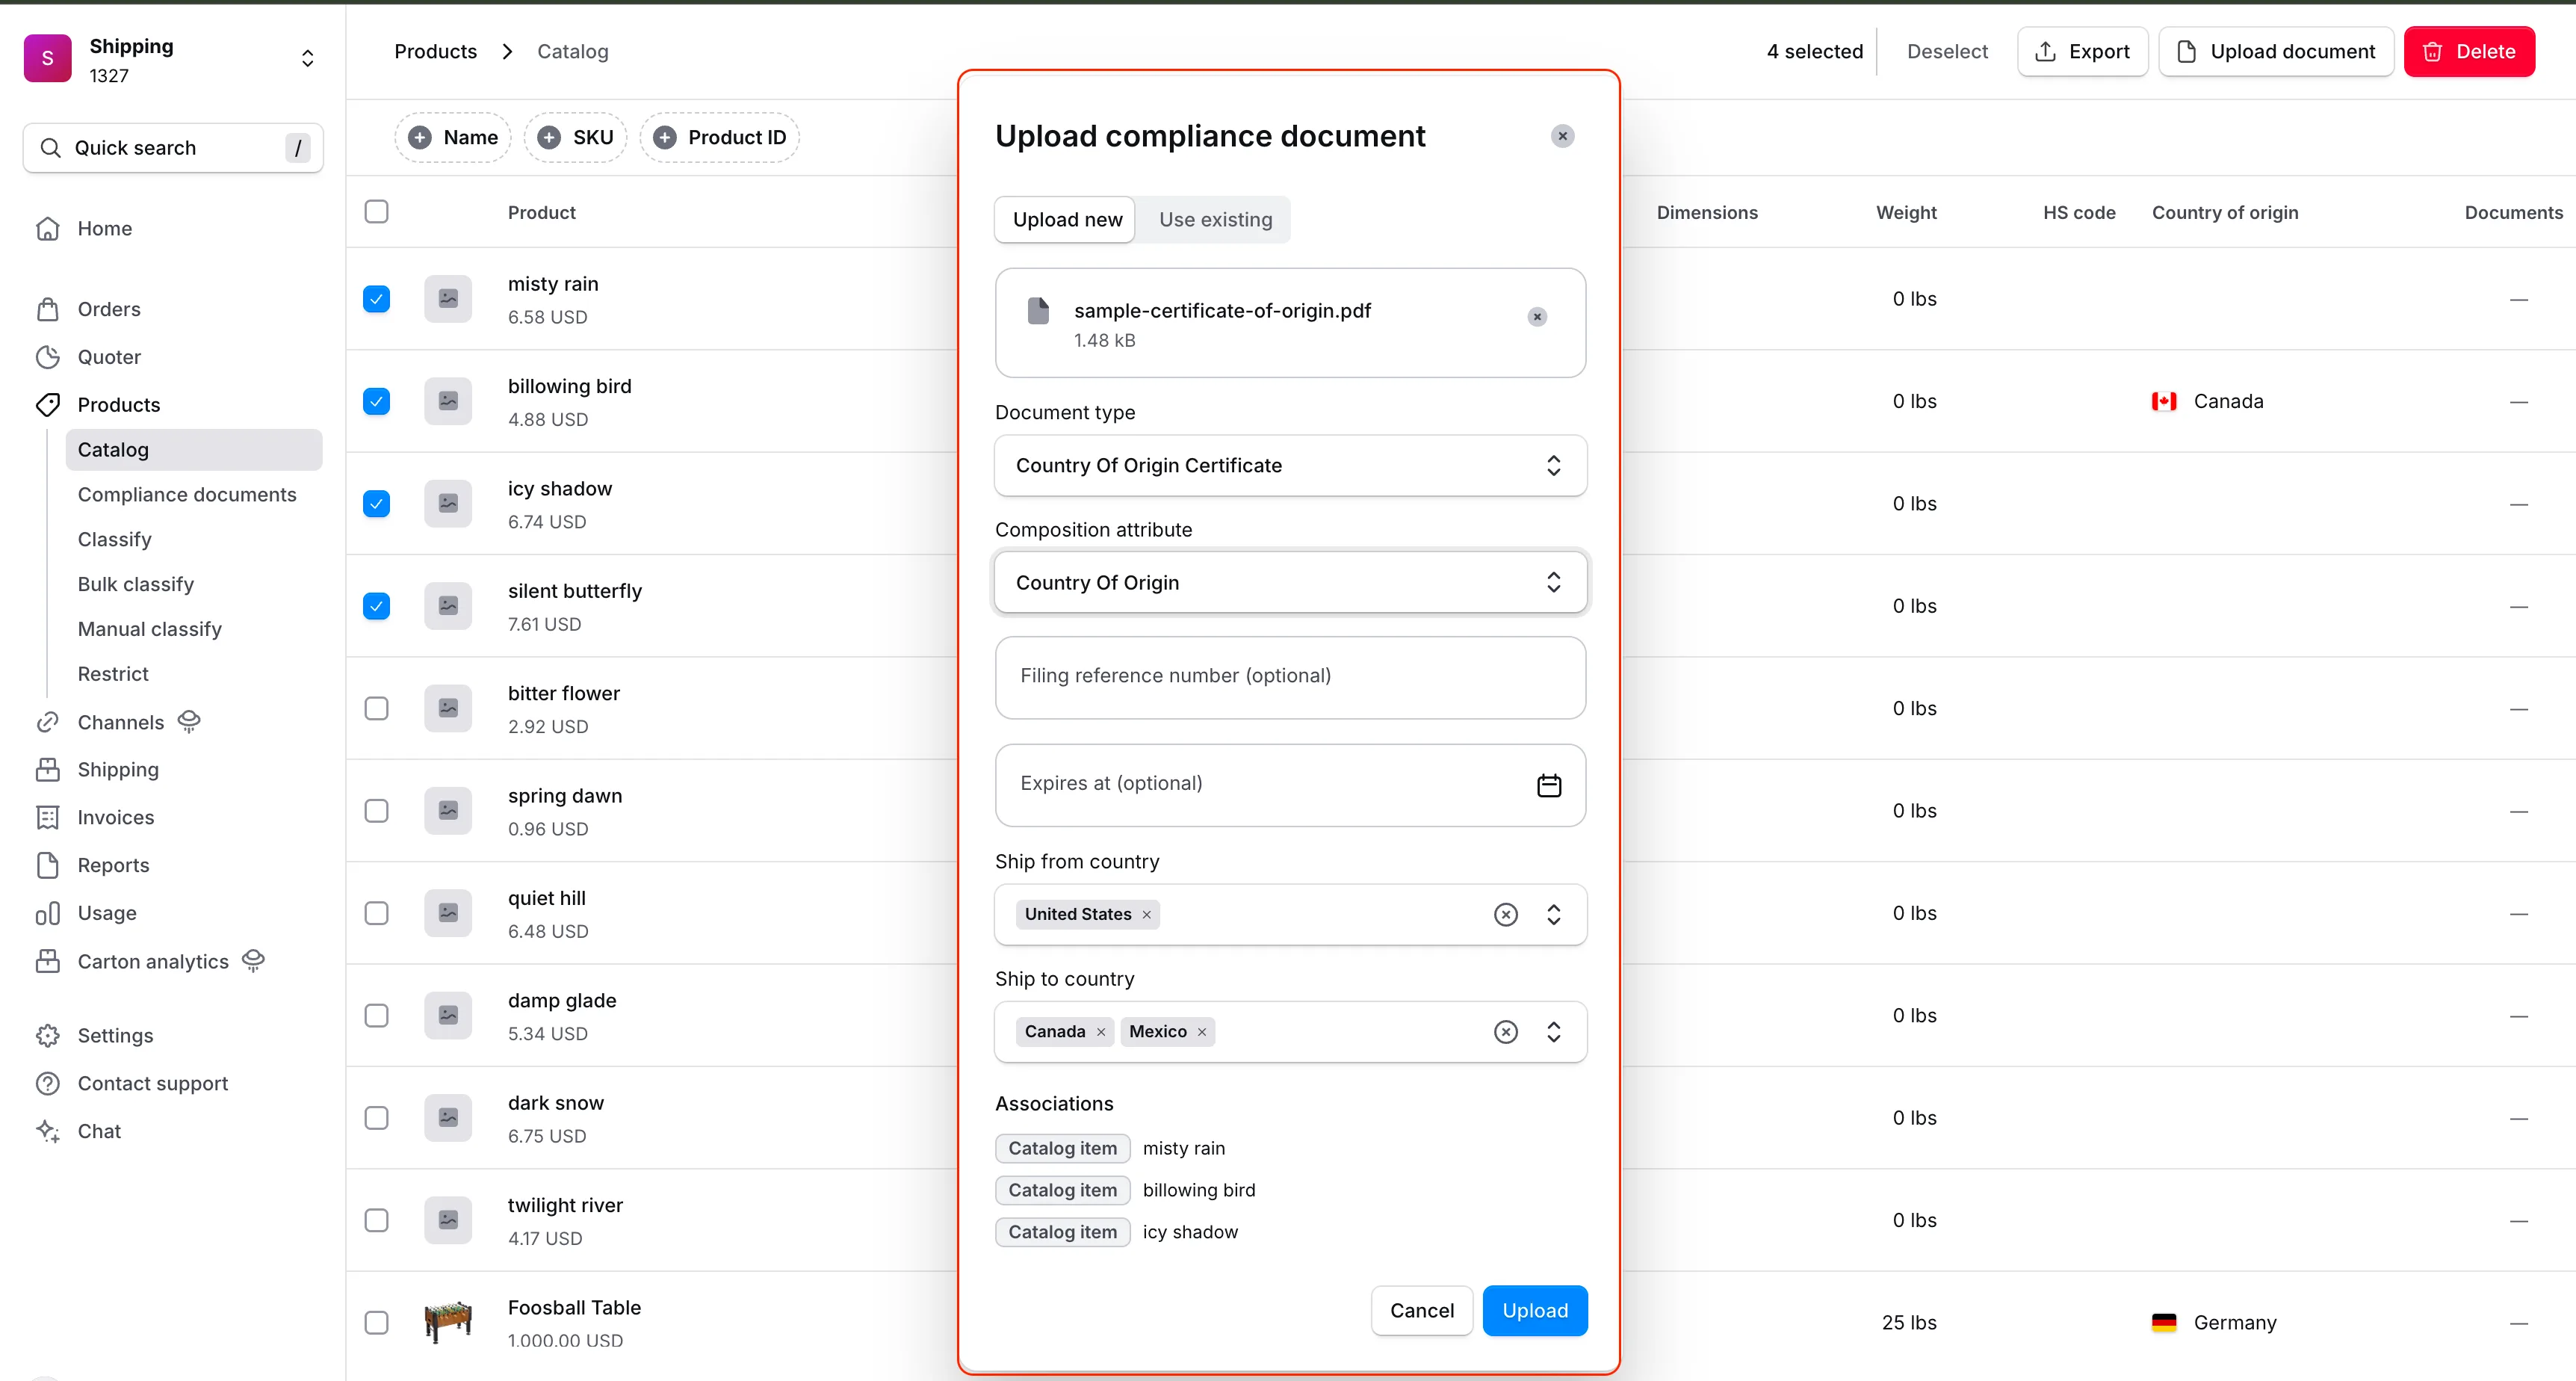Close the Upload compliance document dialog
Viewport: 2576px width, 1381px height.
(1562, 136)
